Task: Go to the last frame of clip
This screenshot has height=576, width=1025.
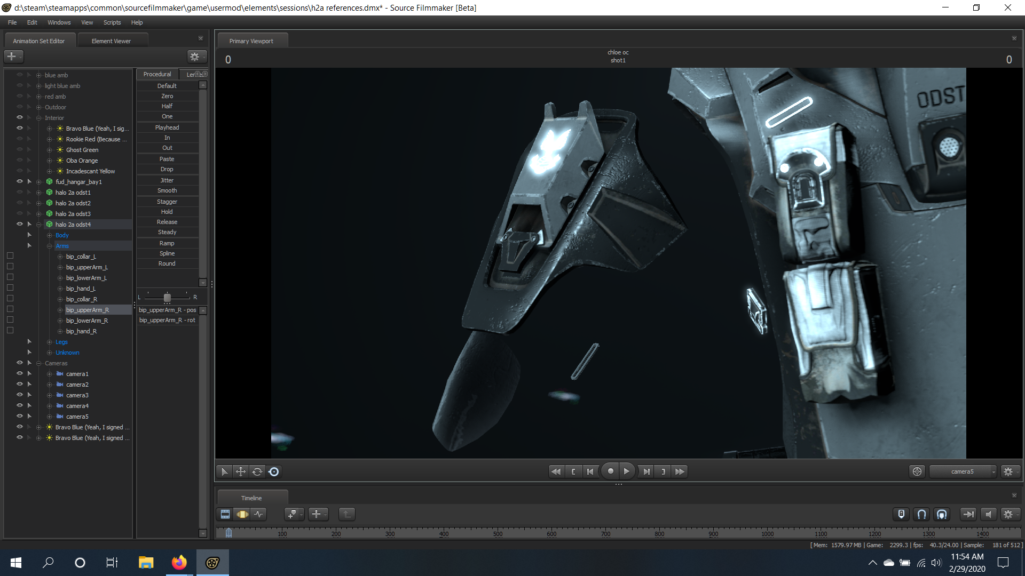Action: [663, 471]
